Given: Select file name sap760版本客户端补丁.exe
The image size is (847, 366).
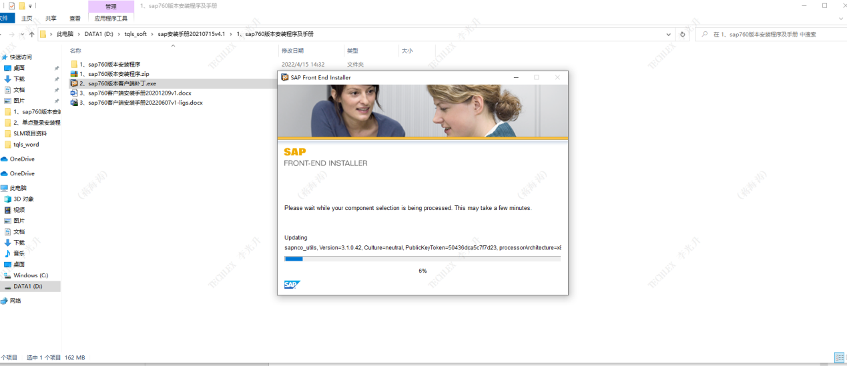Looking at the screenshot, I should coord(117,83).
